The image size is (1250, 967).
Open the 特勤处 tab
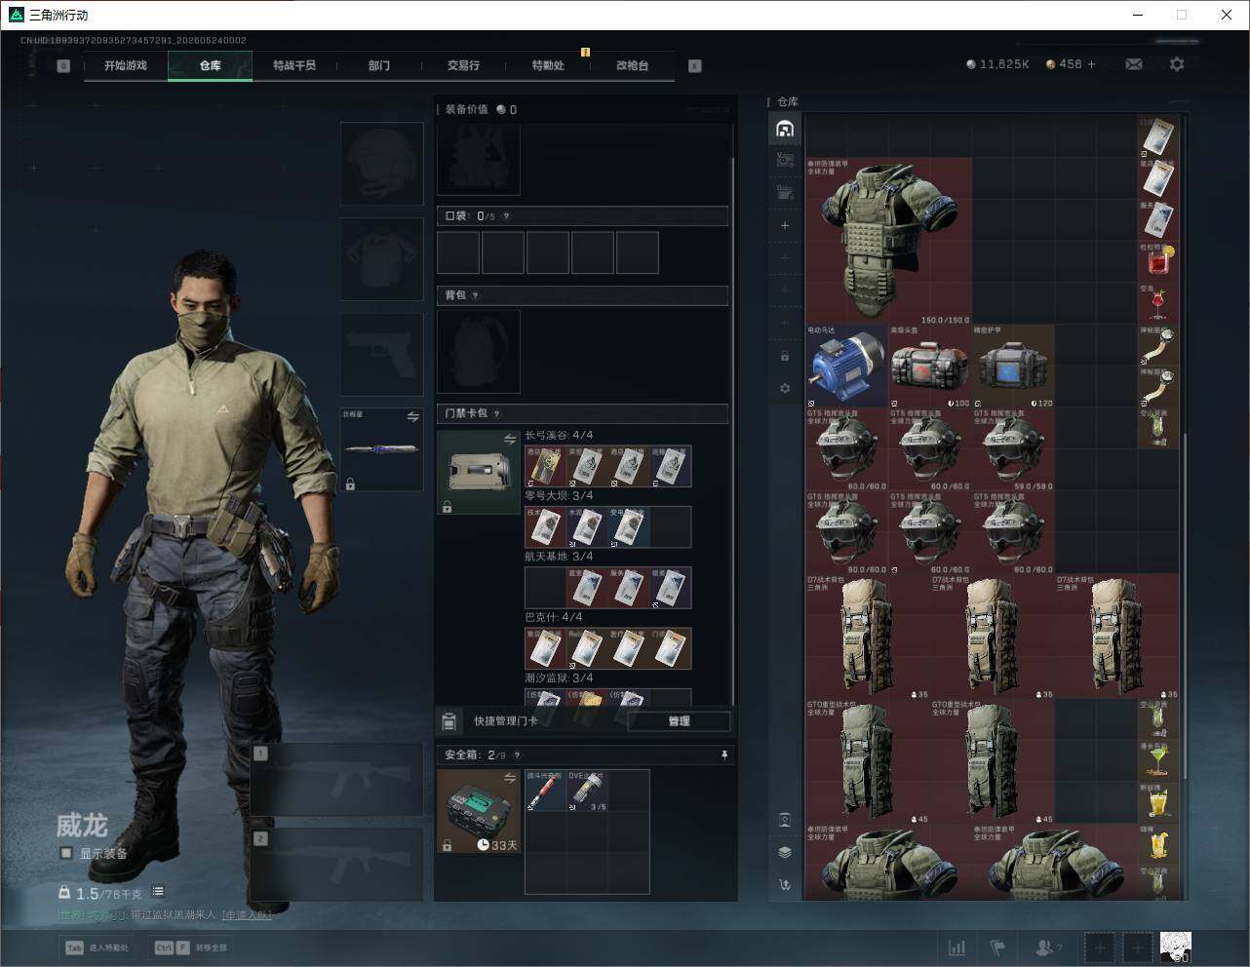coord(548,65)
